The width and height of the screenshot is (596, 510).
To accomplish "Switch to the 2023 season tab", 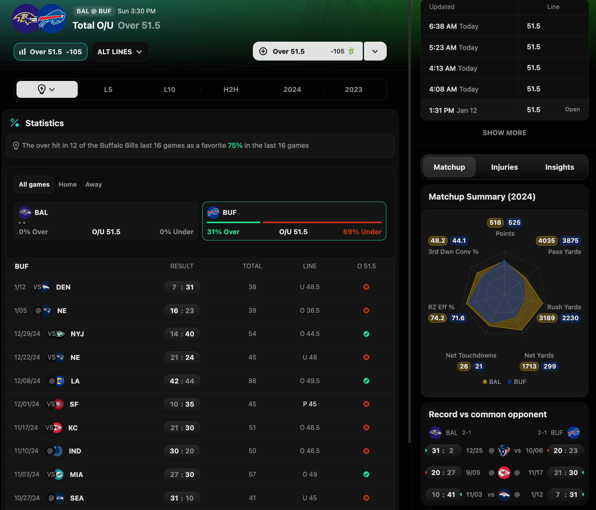I will 354,90.
